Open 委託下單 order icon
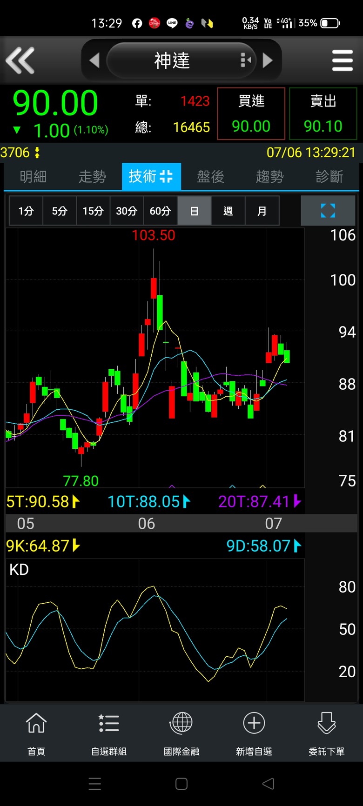 (x=327, y=734)
